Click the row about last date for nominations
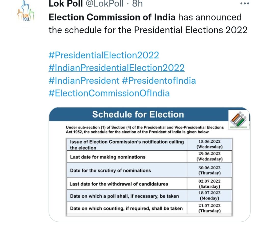Viewport: 261px width, 226px height. coord(149,157)
